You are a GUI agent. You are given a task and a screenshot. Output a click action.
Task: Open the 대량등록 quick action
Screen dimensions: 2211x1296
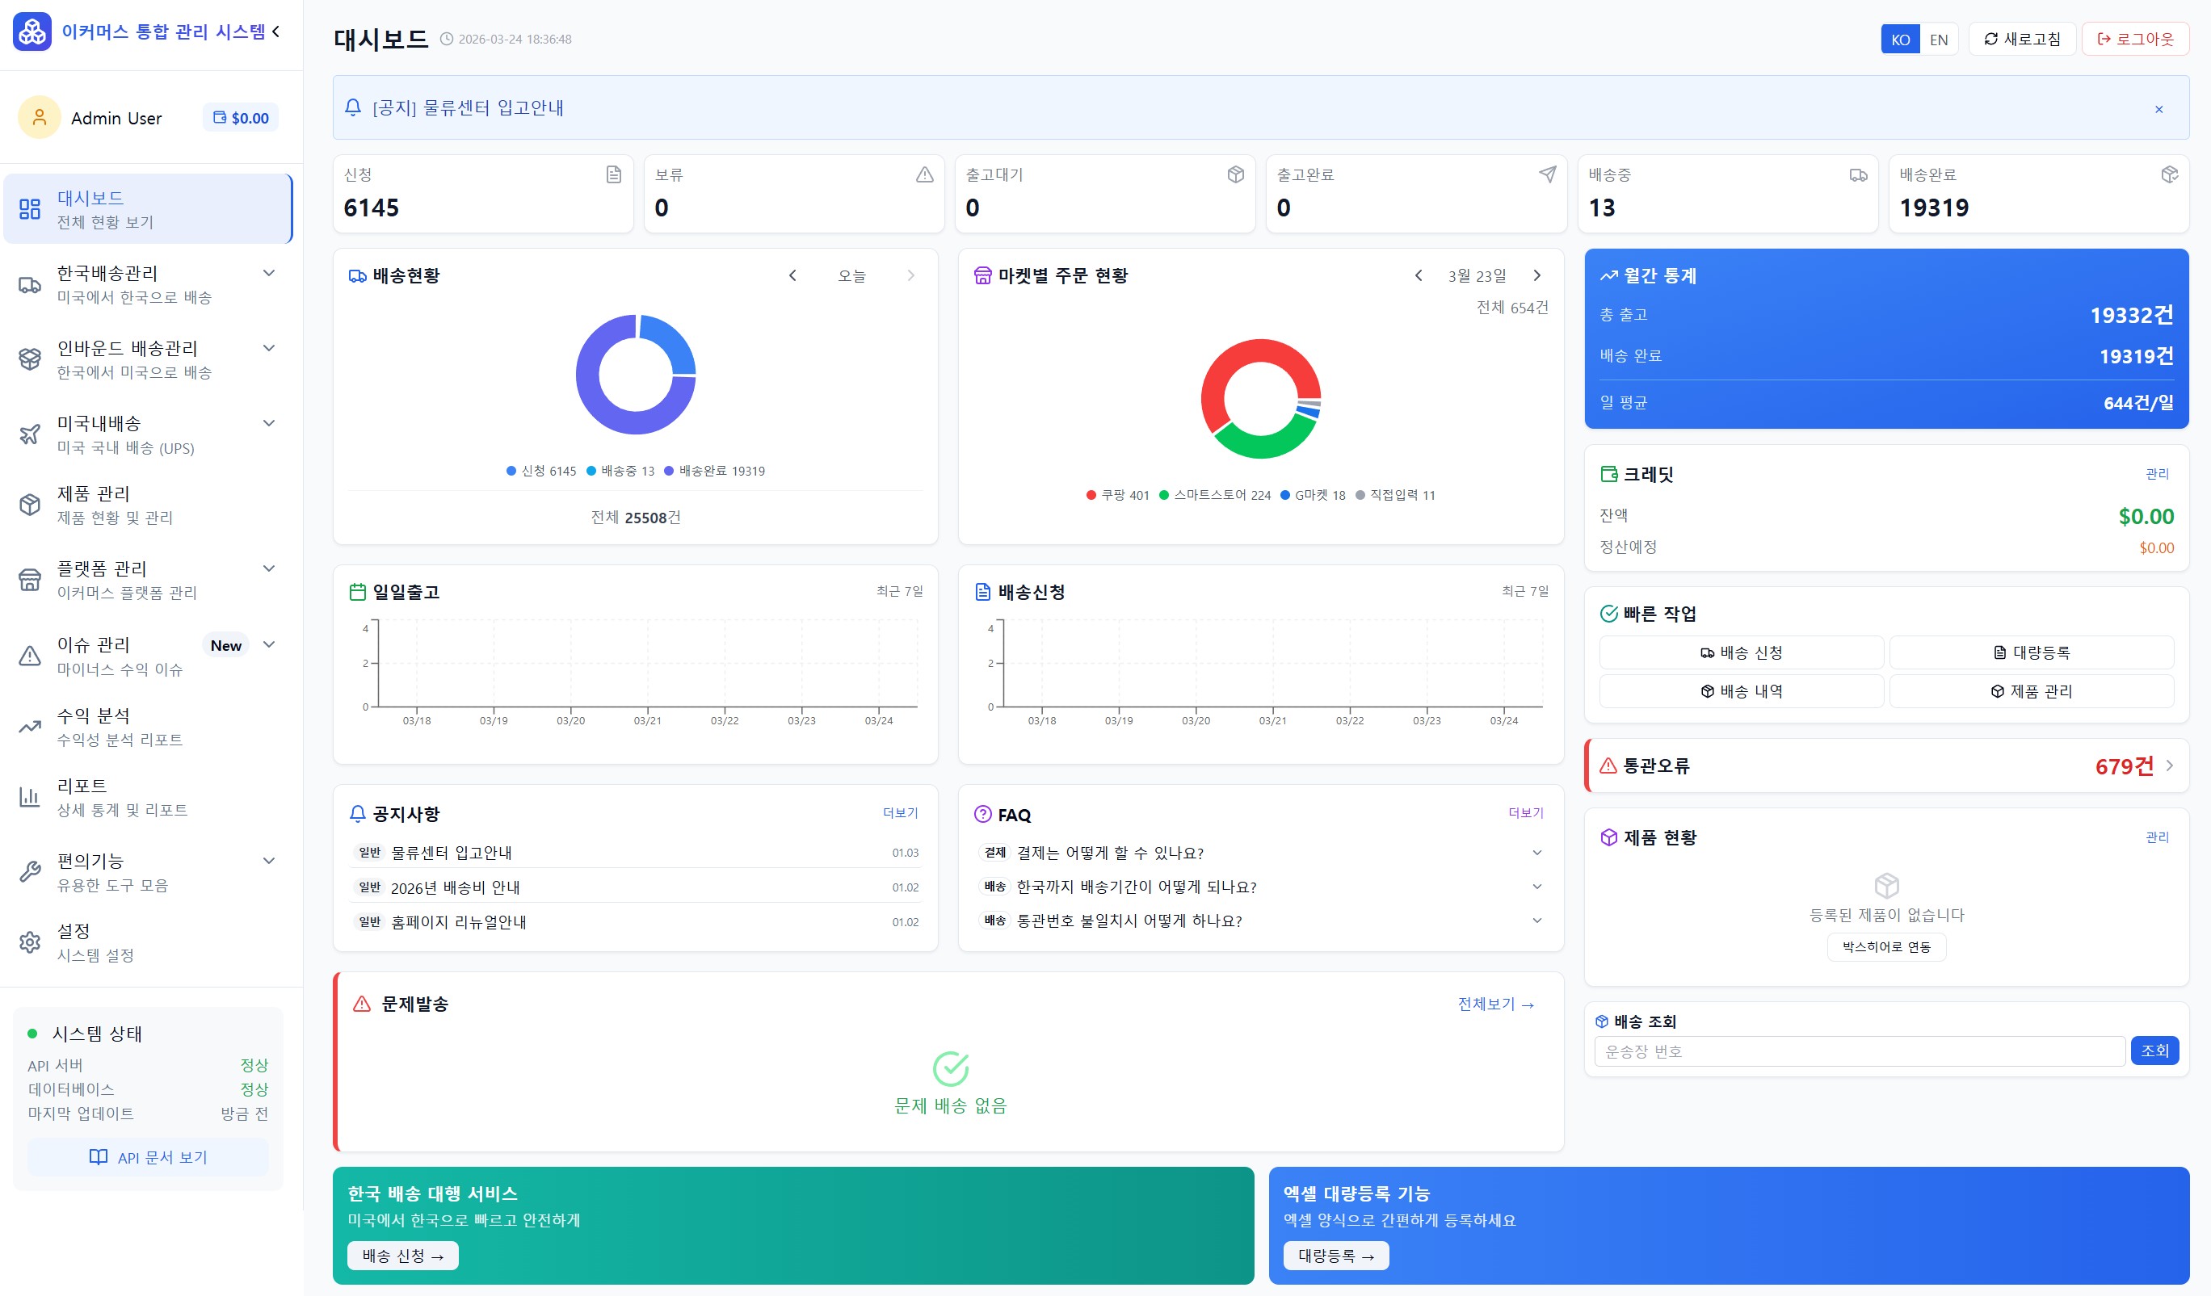(x=2034, y=652)
